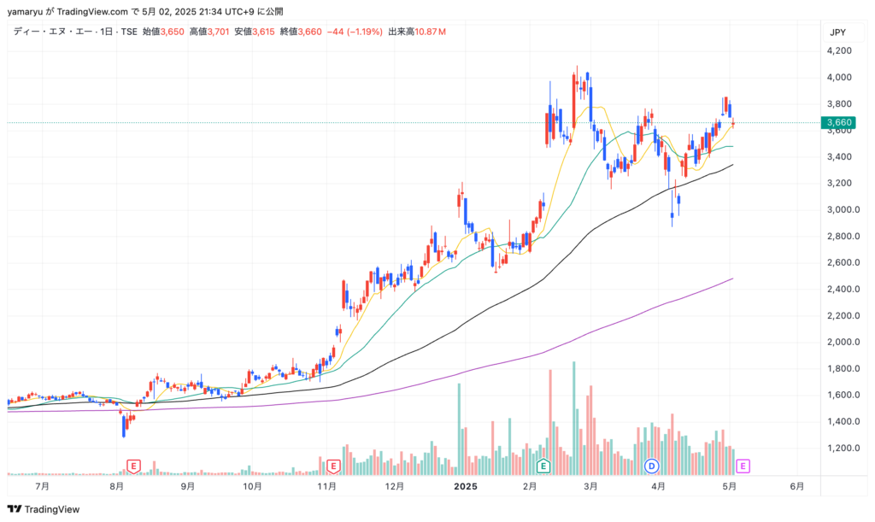Click the red E earnings marker near 11月
Screen dimensions: 875x522
click(x=333, y=466)
